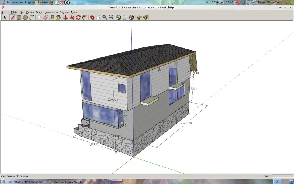The width and height of the screenshot is (294, 184).
Task: Open the Archivo menu
Action: [5, 12]
